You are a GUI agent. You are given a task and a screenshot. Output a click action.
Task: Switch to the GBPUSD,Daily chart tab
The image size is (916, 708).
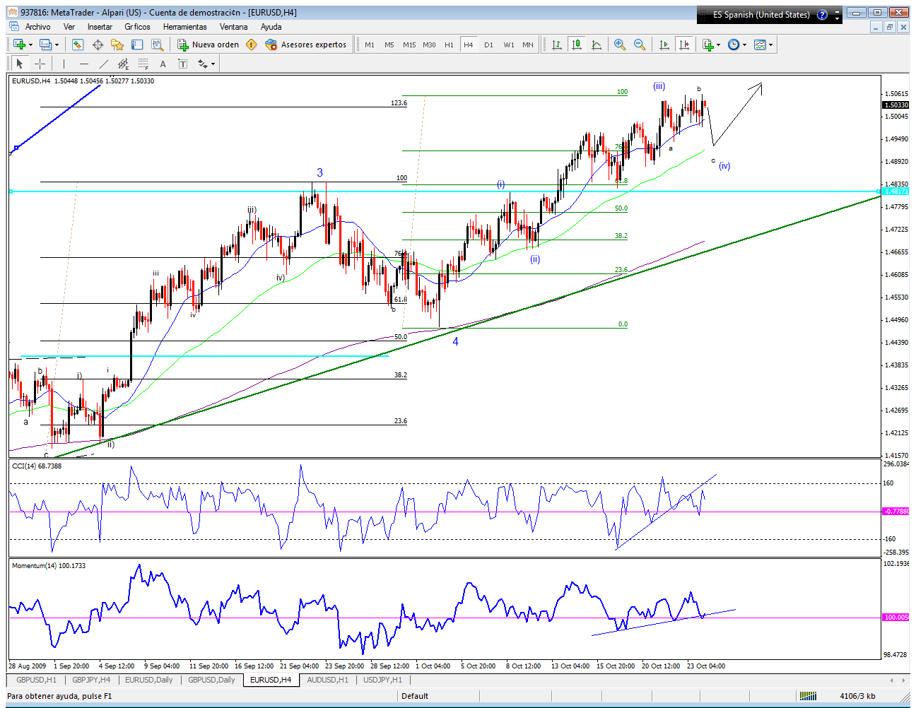point(211,680)
